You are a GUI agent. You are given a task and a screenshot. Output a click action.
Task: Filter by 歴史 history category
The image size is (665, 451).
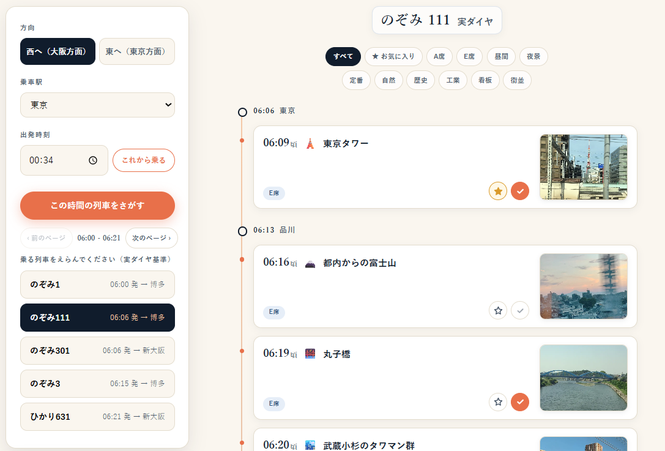421,80
